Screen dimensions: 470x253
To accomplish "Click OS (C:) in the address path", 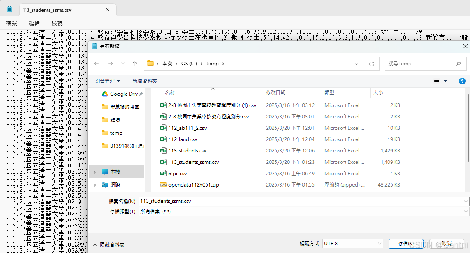I will (x=189, y=64).
